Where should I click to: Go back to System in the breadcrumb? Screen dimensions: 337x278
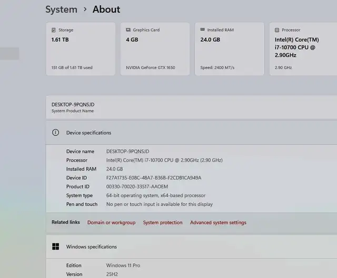pos(61,9)
